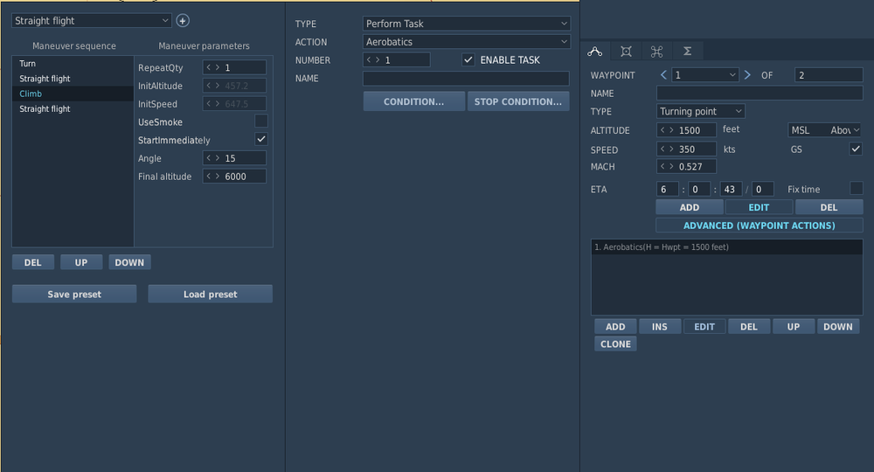Click CLONE action button
This screenshot has height=472, width=874.
[615, 344]
